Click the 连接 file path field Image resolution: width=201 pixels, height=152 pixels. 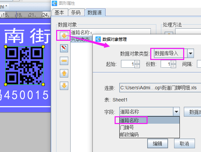coord(160,88)
